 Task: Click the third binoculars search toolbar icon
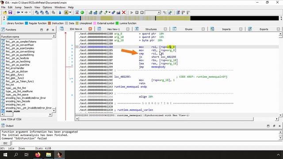[47, 12]
